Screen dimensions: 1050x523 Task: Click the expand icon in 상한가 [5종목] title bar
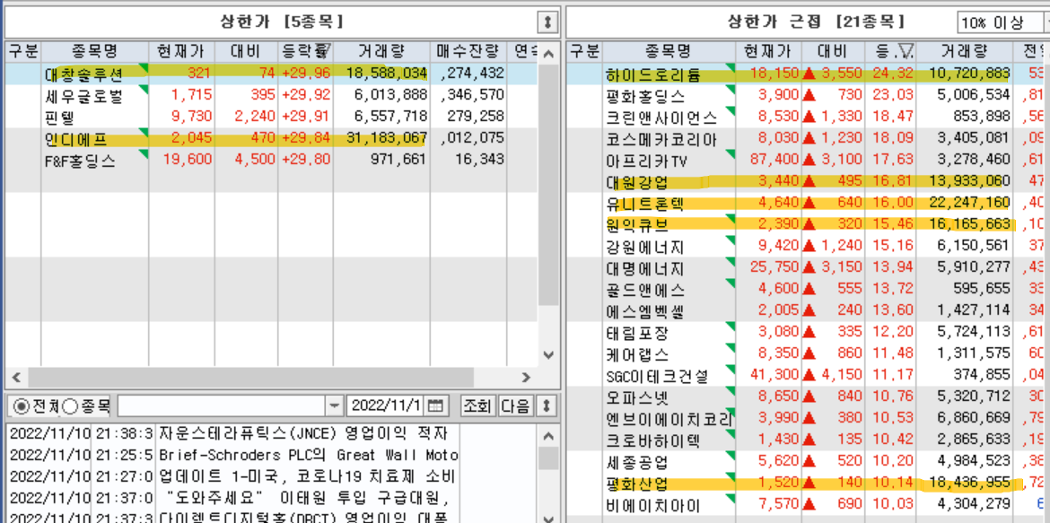pyautogui.click(x=547, y=22)
